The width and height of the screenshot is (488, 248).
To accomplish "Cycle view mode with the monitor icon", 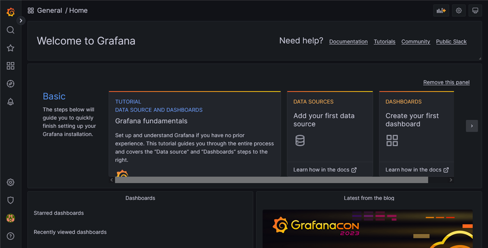I will [x=475, y=10].
